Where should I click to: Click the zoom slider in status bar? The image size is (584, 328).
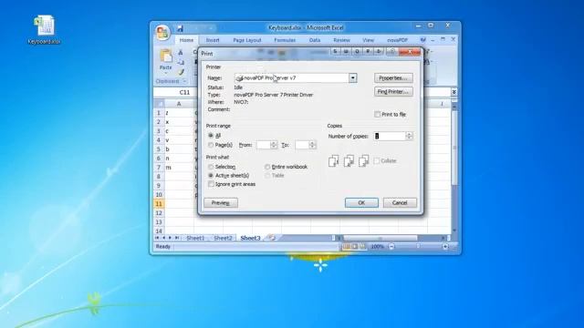click(418, 247)
